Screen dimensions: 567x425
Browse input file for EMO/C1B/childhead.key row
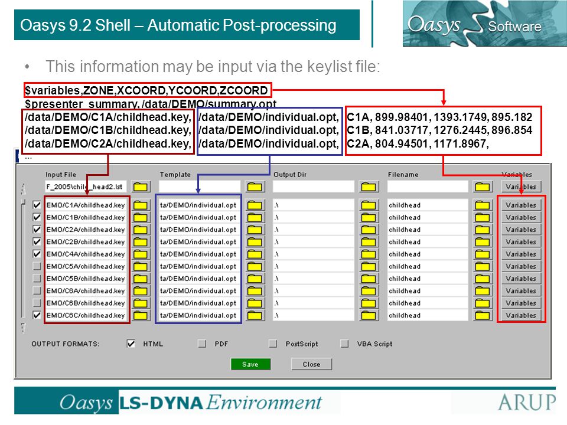click(x=141, y=218)
